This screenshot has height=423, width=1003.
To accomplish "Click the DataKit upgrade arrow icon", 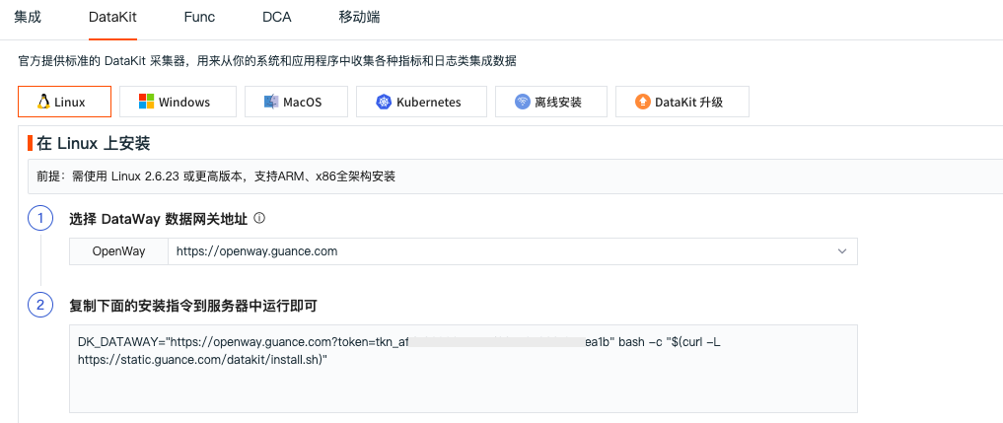I will point(643,102).
